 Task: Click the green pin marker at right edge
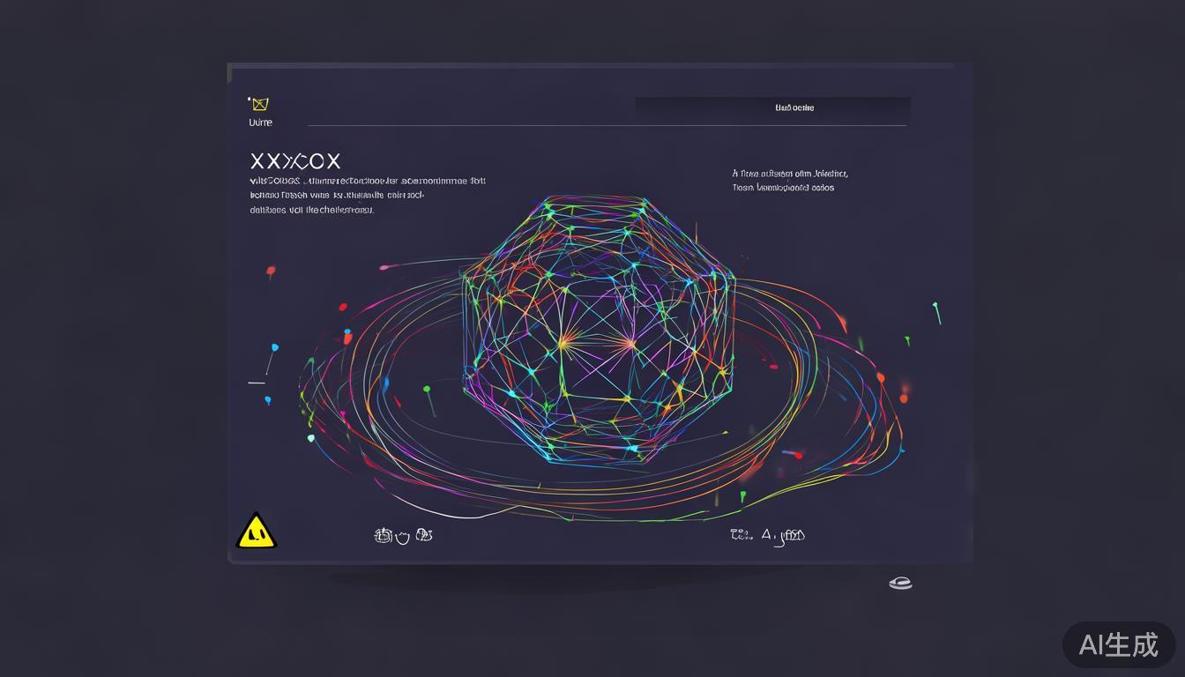coord(936,312)
